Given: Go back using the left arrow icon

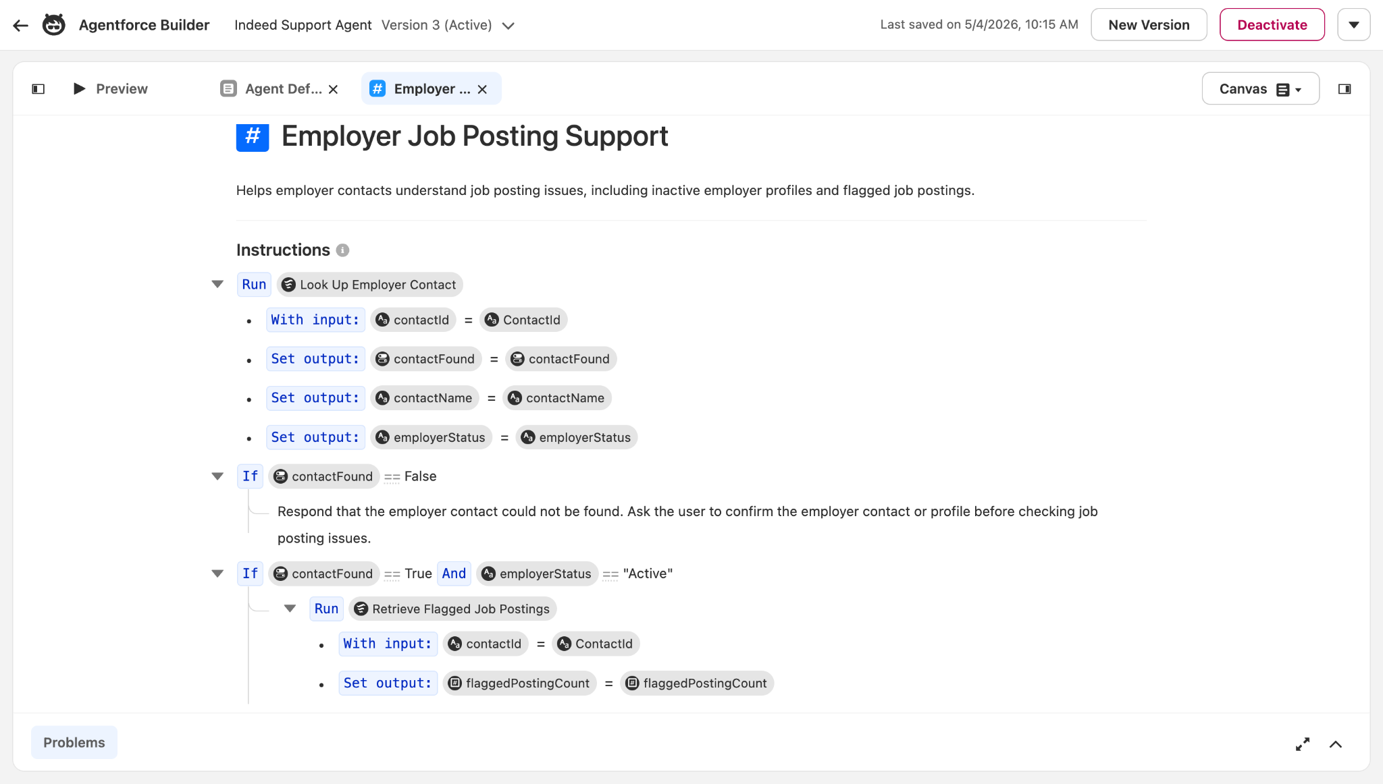Looking at the screenshot, I should [x=20, y=26].
